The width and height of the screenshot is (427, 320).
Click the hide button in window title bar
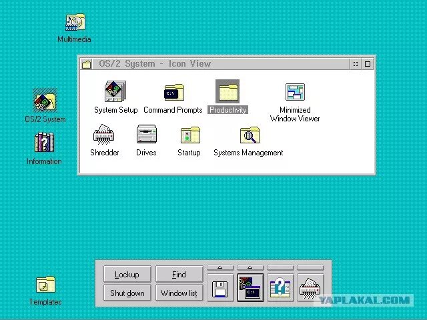coord(356,64)
